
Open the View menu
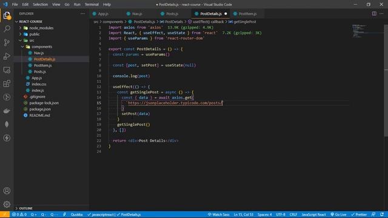[56, 4]
